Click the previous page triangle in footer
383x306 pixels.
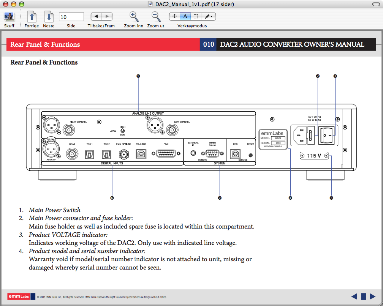pos(354,296)
